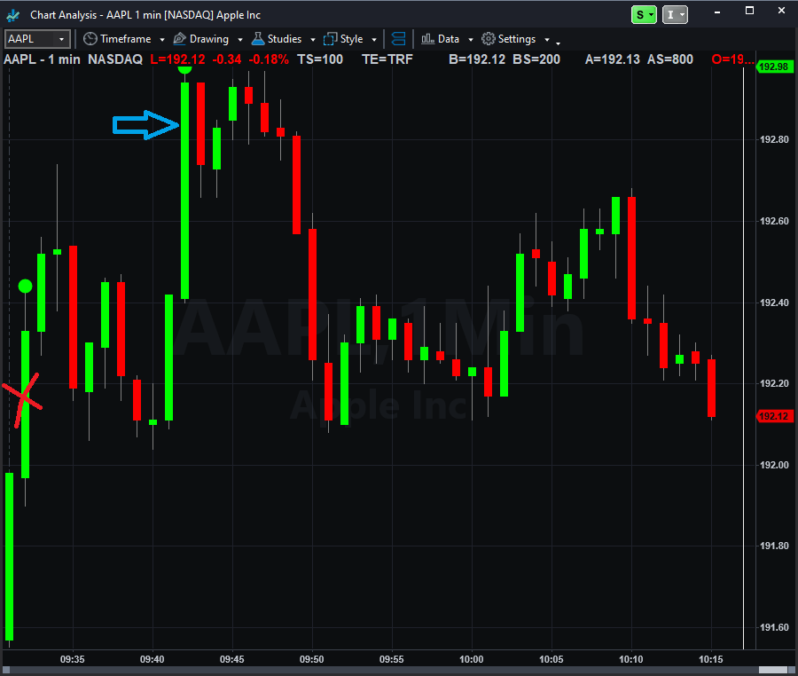
Task: Click the 192.60 price axis label
Action: 774,221
